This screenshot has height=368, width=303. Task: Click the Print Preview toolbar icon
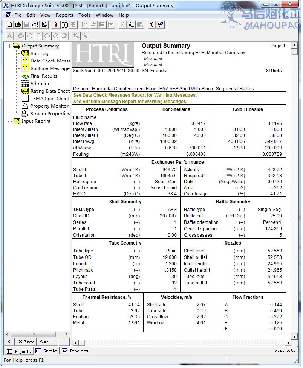pos(44,24)
